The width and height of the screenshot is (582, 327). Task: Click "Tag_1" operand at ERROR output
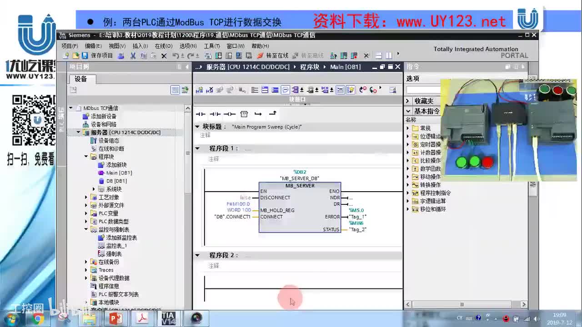(357, 217)
